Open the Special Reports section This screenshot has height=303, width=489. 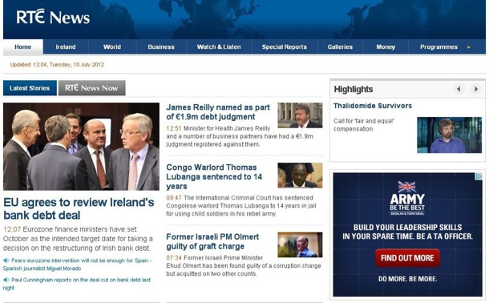285,47
